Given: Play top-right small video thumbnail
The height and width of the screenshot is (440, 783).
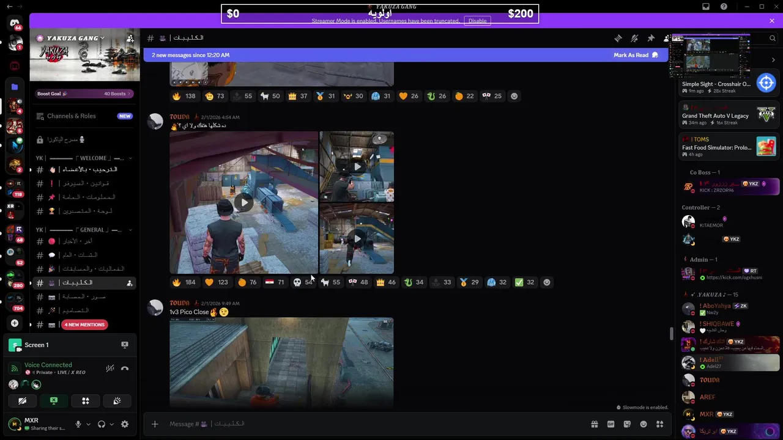Looking at the screenshot, I should pos(357,166).
